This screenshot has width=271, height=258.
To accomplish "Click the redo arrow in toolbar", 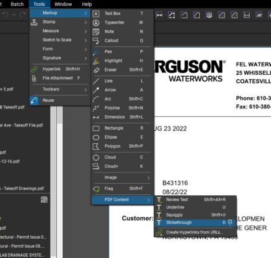I will click(23, 15).
